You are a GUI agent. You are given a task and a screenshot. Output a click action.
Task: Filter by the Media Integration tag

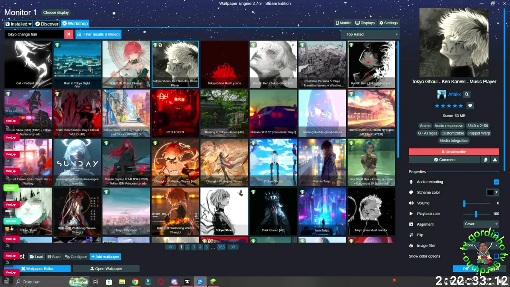click(454, 141)
